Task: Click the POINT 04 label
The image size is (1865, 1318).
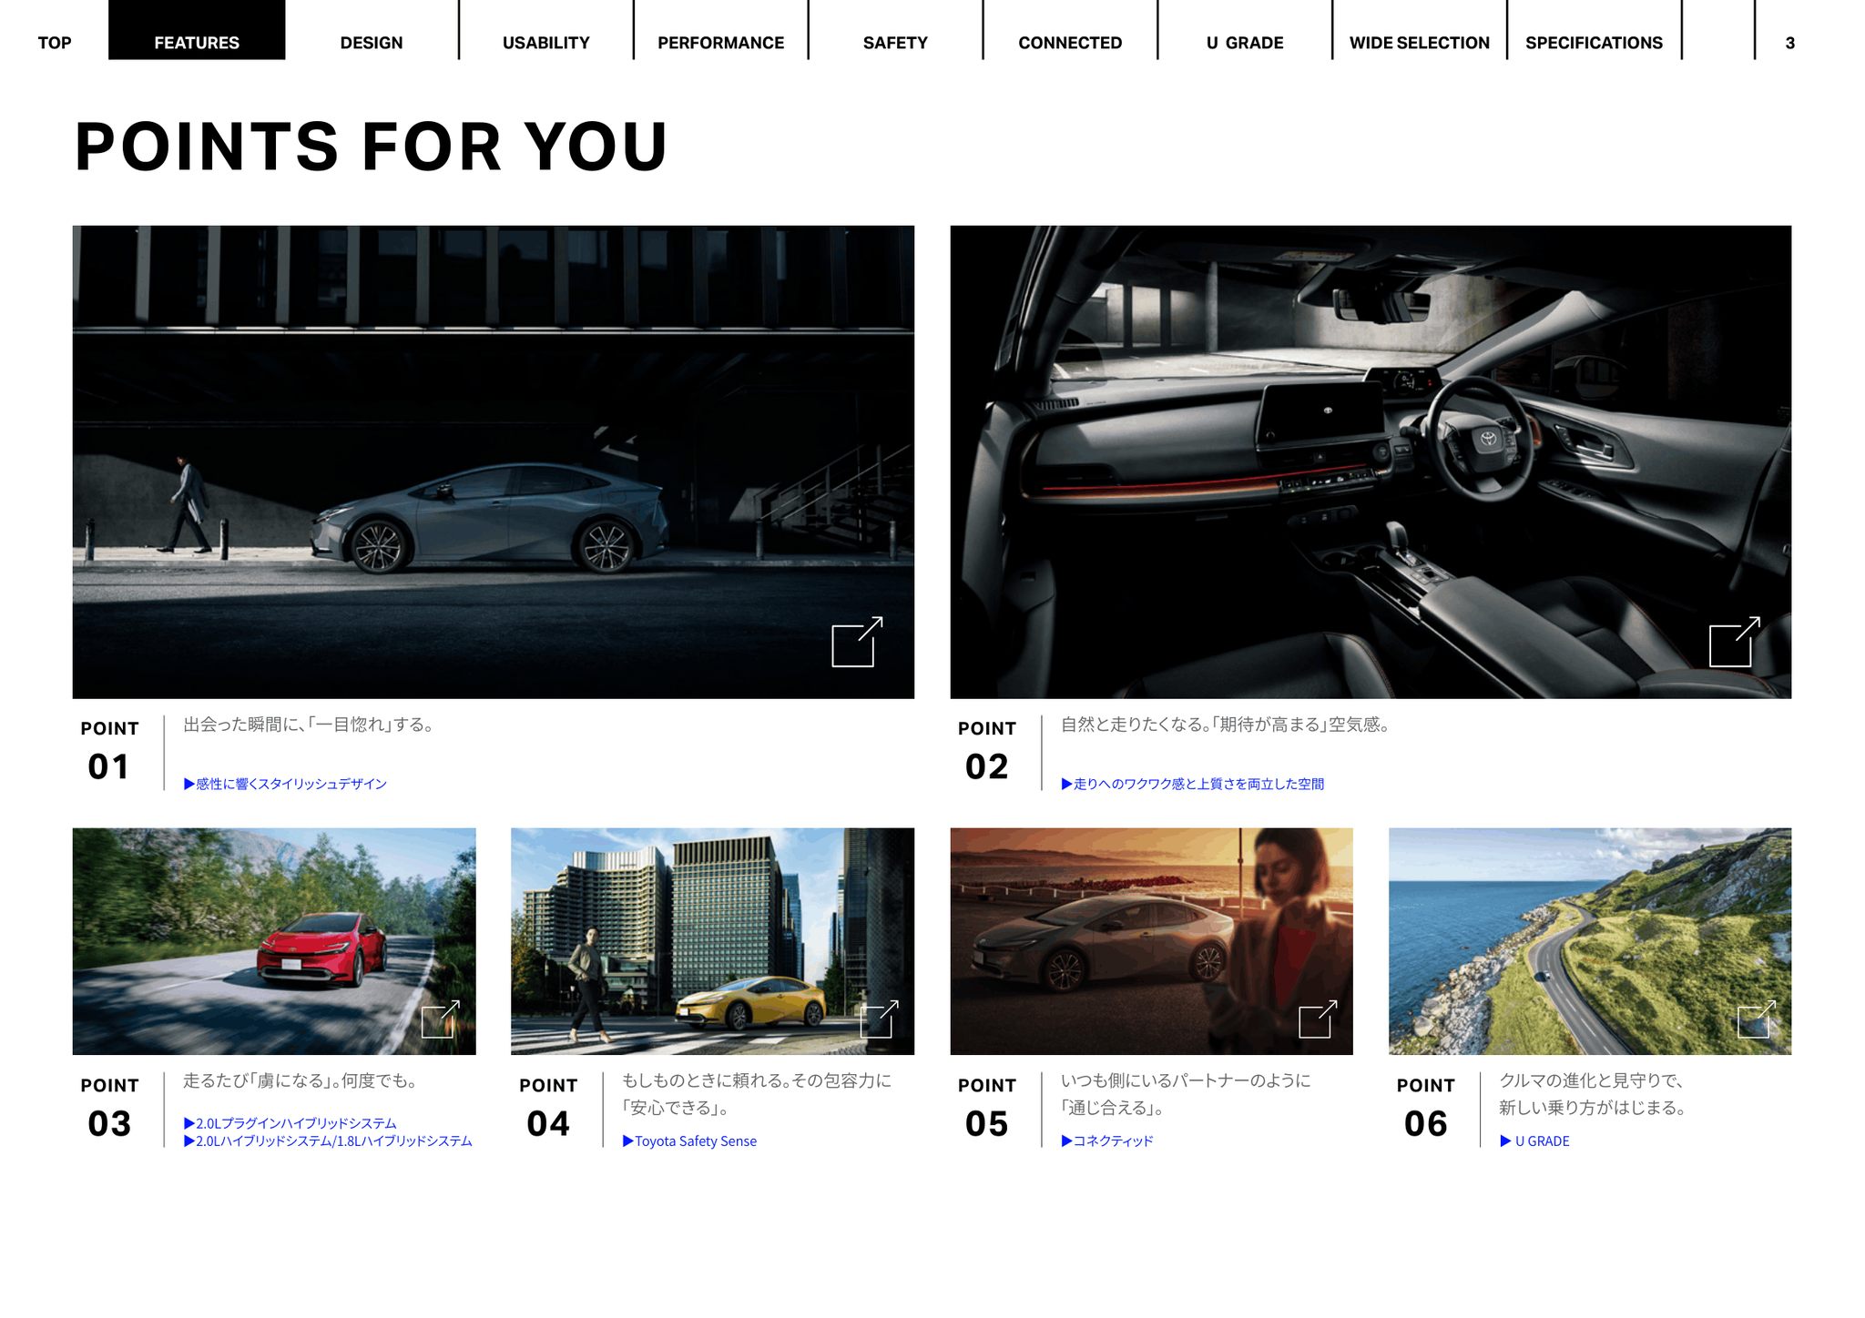Action: (548, 1107)
